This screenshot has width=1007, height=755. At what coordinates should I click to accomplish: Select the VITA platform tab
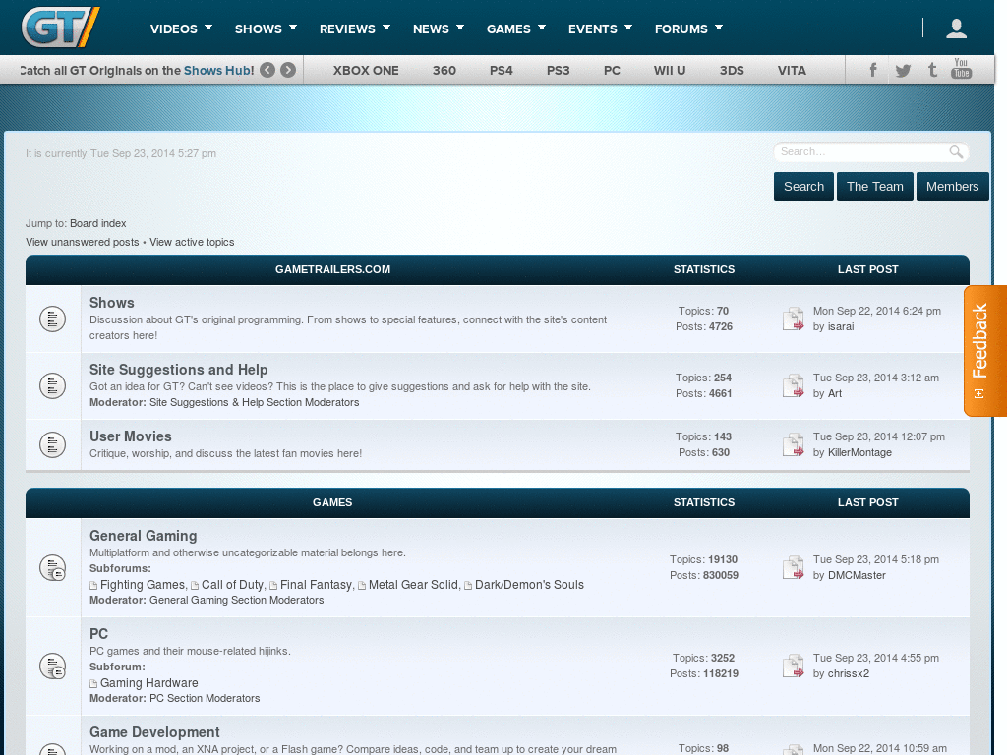792,71
